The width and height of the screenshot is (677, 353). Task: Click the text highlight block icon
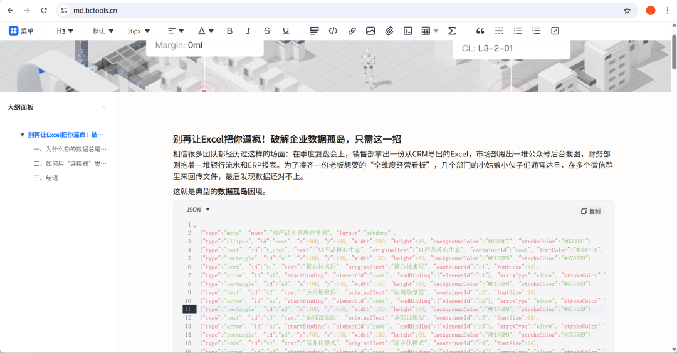point(314,31)
